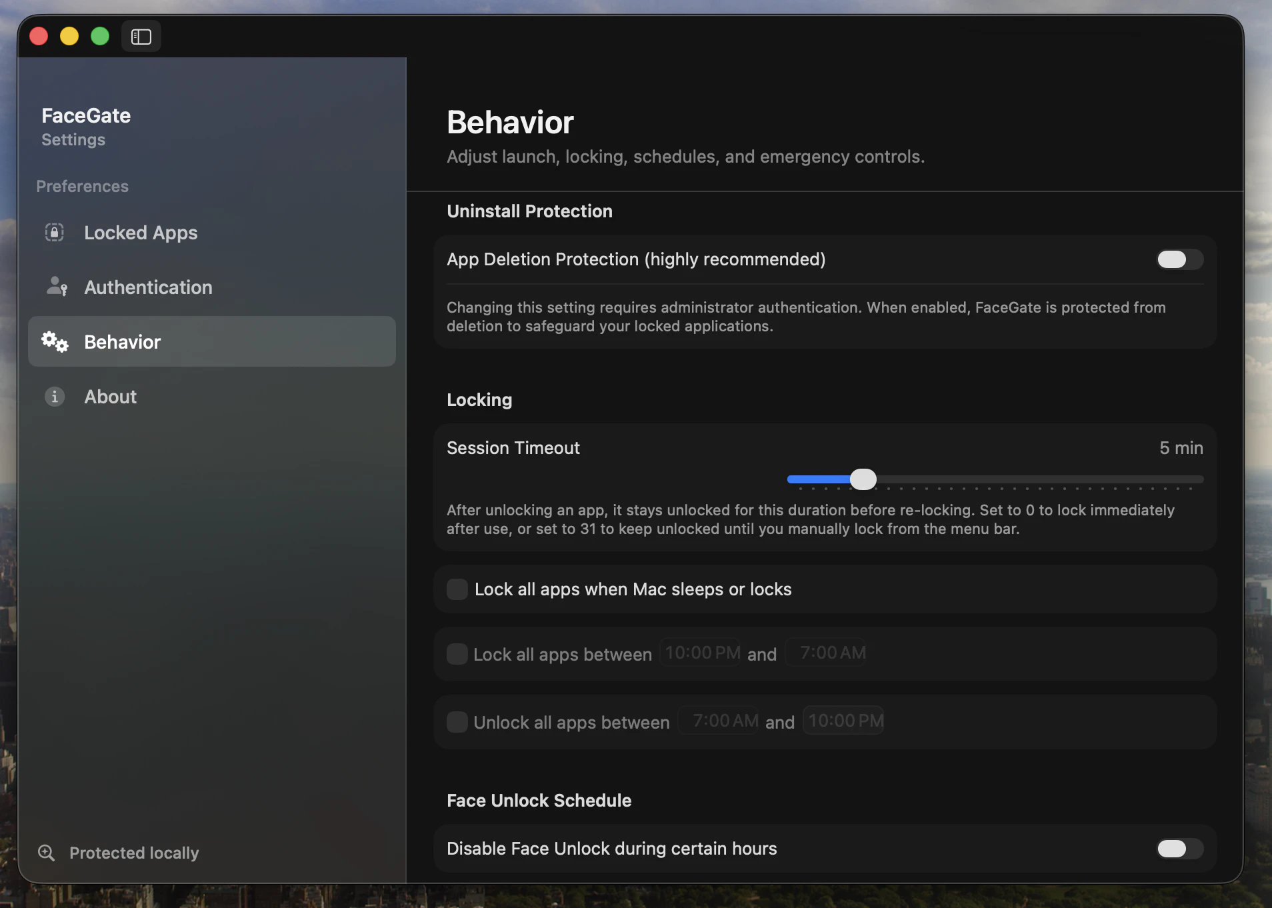Select the Behavior preferences item
Screen dimensions: 1272x908
pos(212,341)
